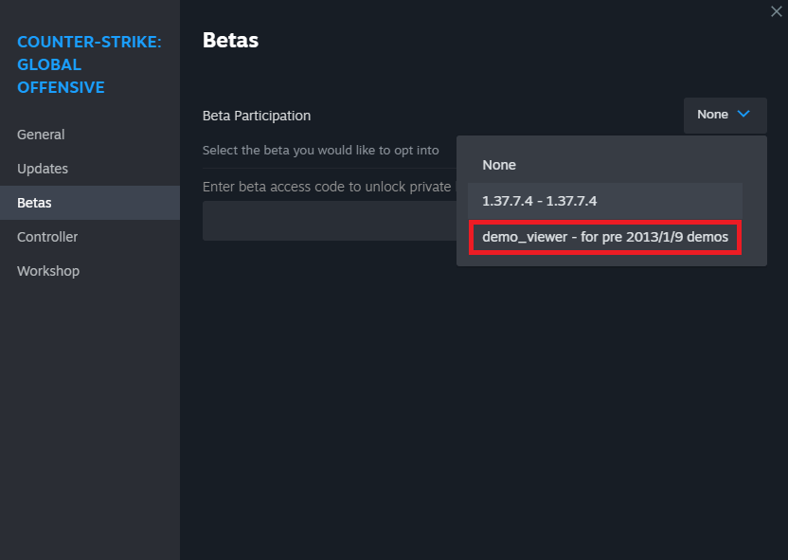This screenshot has width=788, height=560.
Task: Open the General settings section
Action: pyautogui.click(x=41, y=135)
